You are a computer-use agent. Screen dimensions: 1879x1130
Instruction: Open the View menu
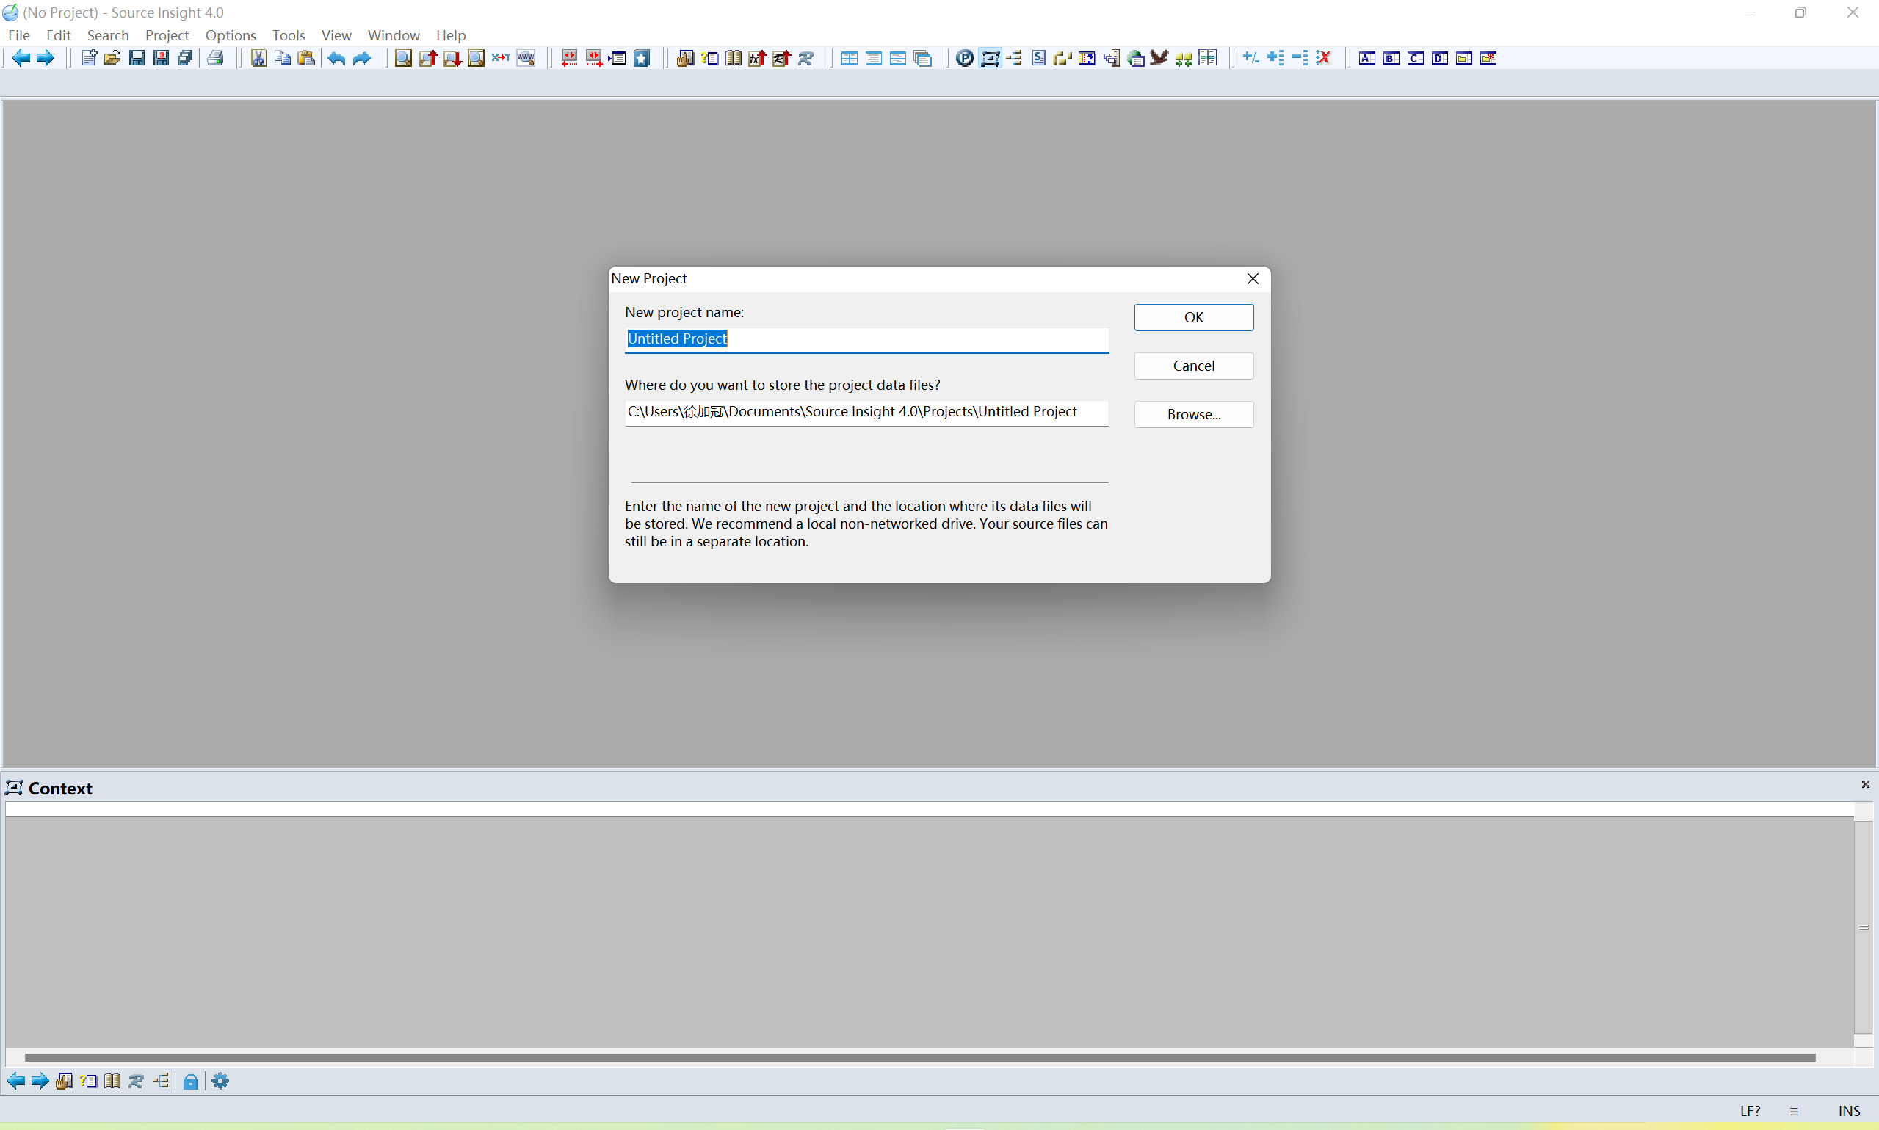(x=336, y=35)
